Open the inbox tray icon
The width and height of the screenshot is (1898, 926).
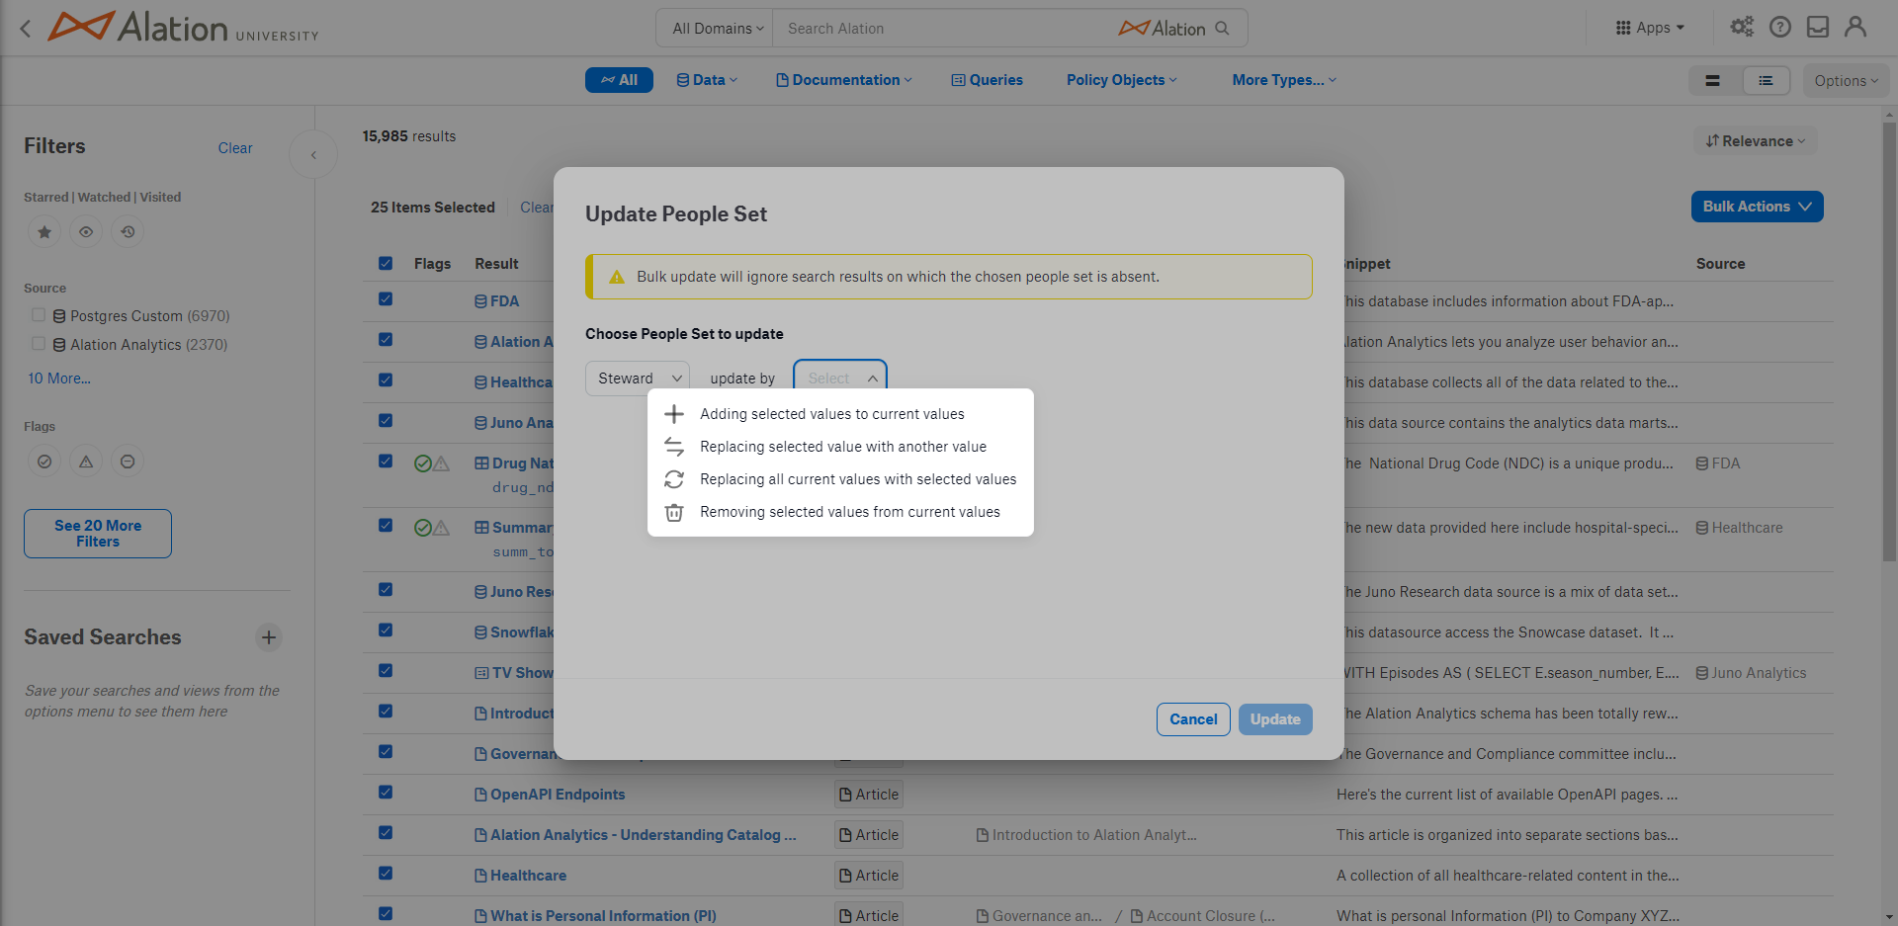click(1818, 28)
